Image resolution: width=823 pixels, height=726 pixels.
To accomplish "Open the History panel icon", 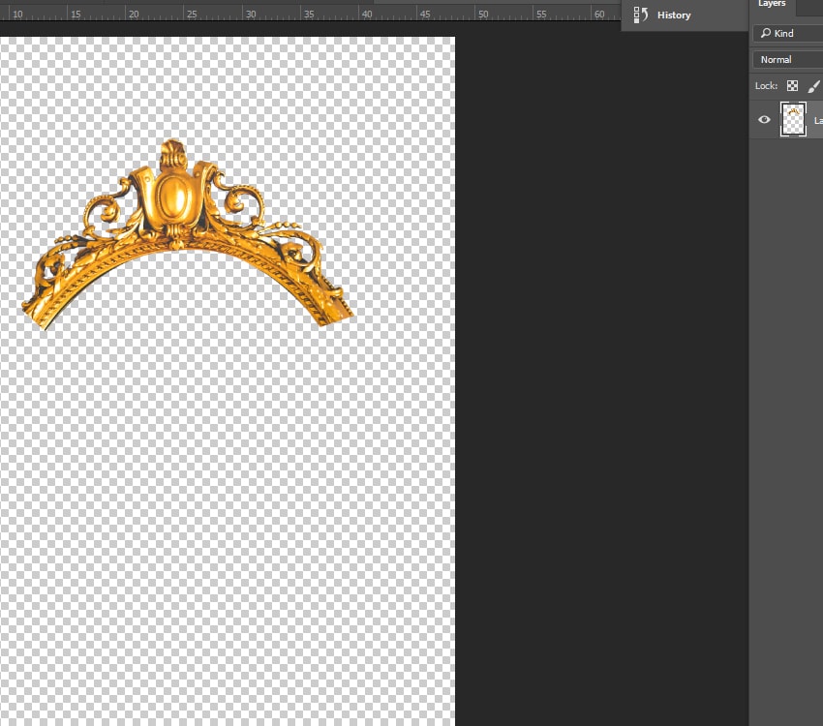I will [x=640, y=15].
